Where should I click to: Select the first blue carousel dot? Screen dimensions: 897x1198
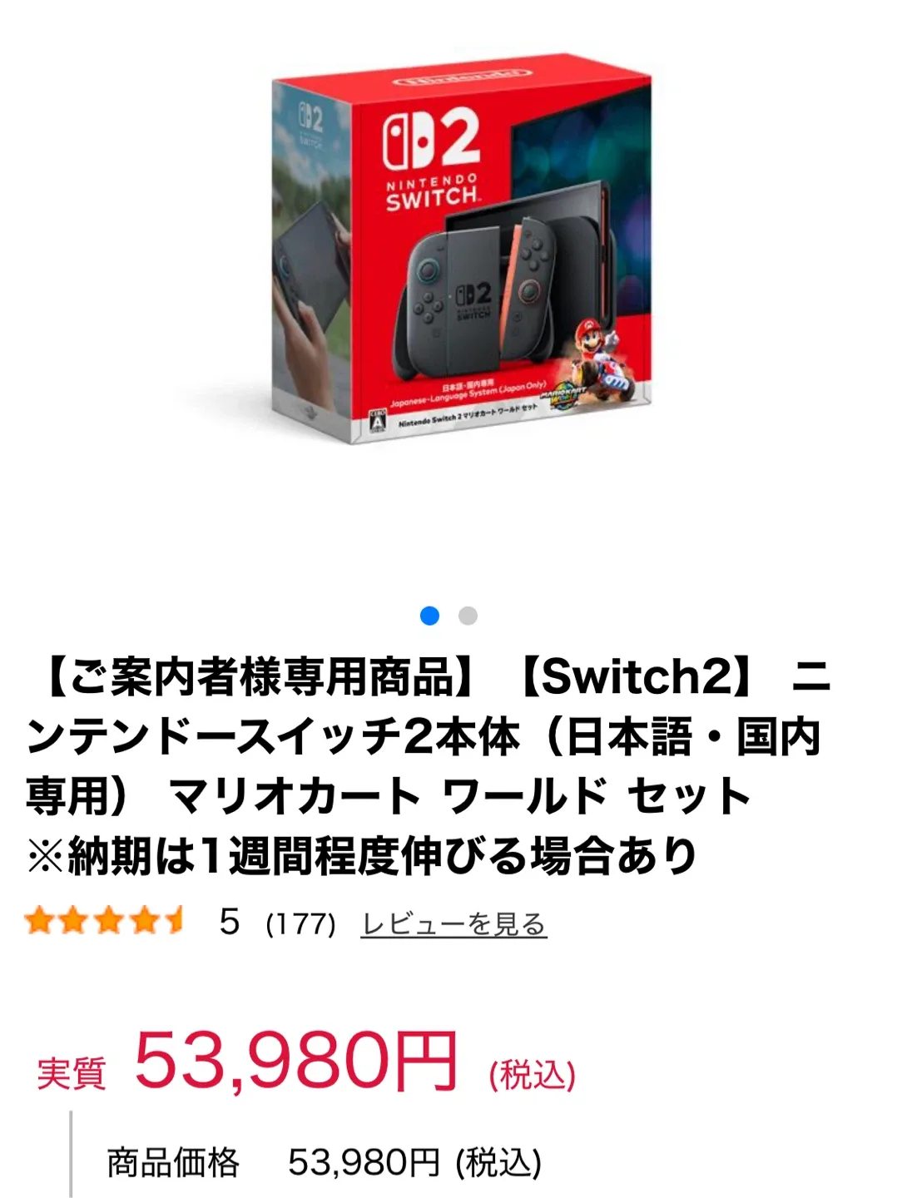(x=429, y=616)
